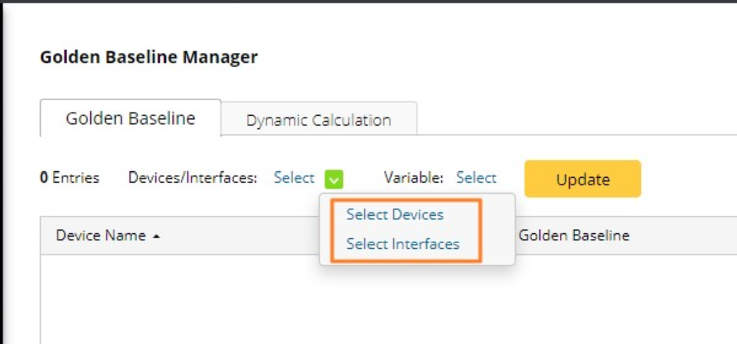The height and width of the screenshot is (344, 737).
Task: Click blank tab strip right of Dynamic Calculation
Action: (565, 120)
